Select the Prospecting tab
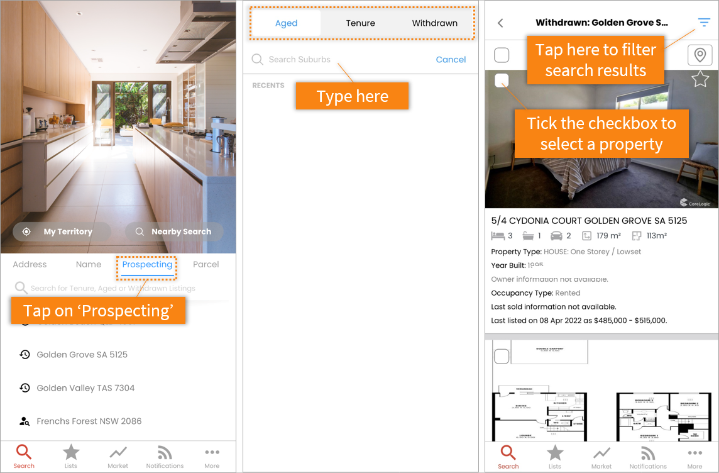The image size is (719, 473). pyautogui.click(x=146, y=265)
